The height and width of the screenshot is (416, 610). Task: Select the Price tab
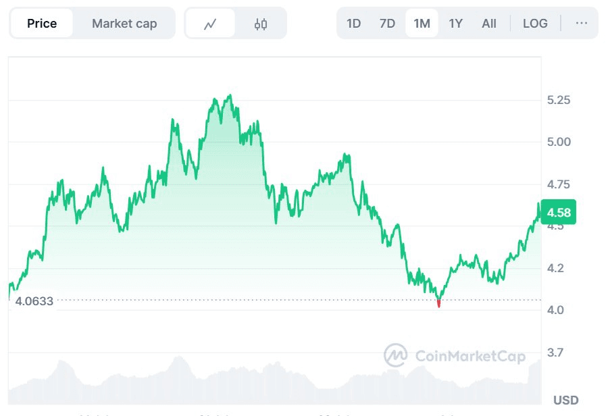coord(42,24)
